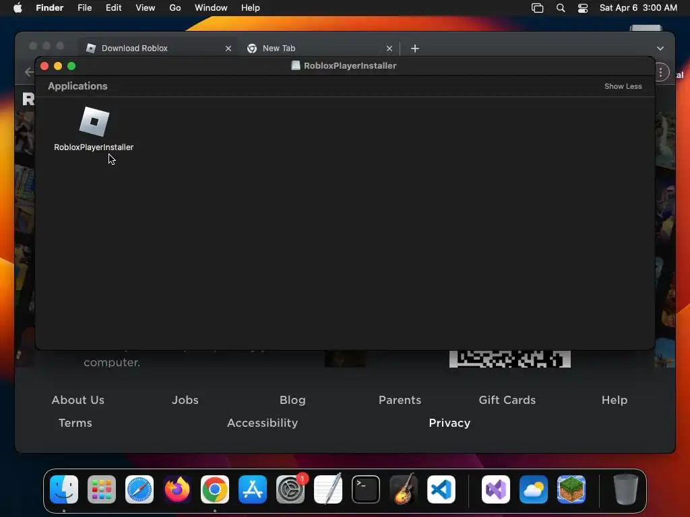This screenshot has height=517, width=690.
Task: Open Visual Studio from the Dock
Action: tap(496, 489)
